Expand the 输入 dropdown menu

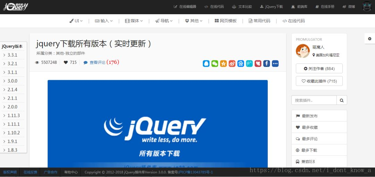pos(104,21)
